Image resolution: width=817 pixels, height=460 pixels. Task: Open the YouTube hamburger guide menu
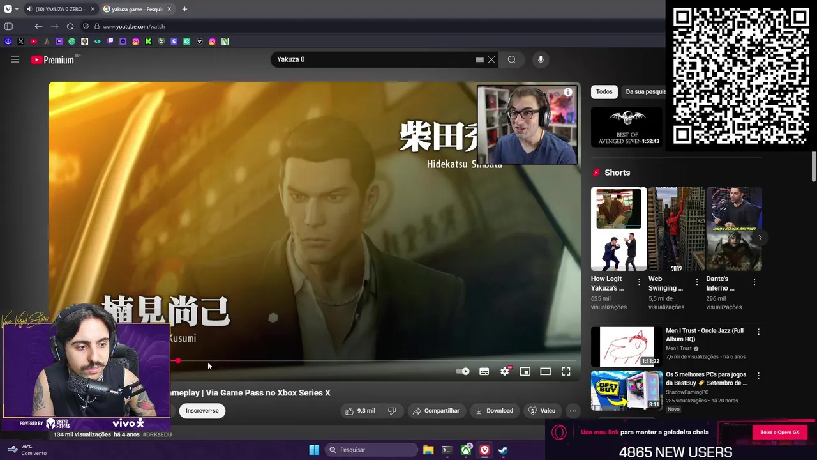click(x=15, y=59)
